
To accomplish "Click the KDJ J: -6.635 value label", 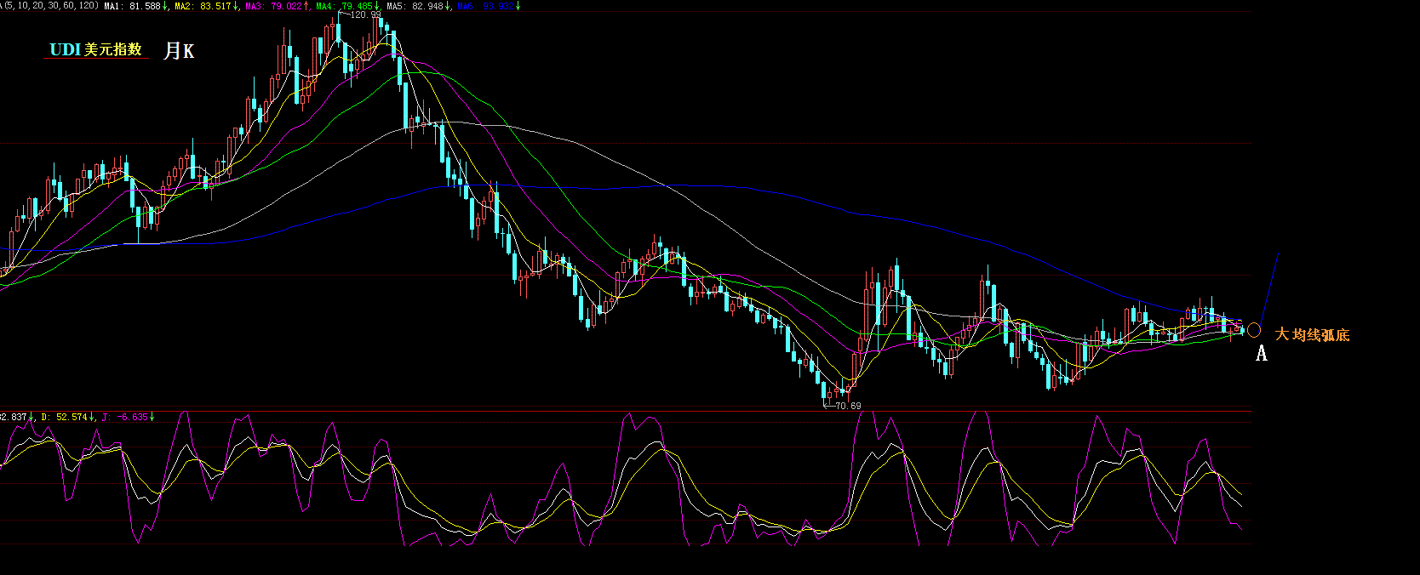I will [124, 417].
